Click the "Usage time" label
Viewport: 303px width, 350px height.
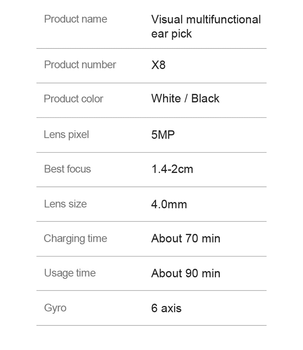(x=70, y=273)
